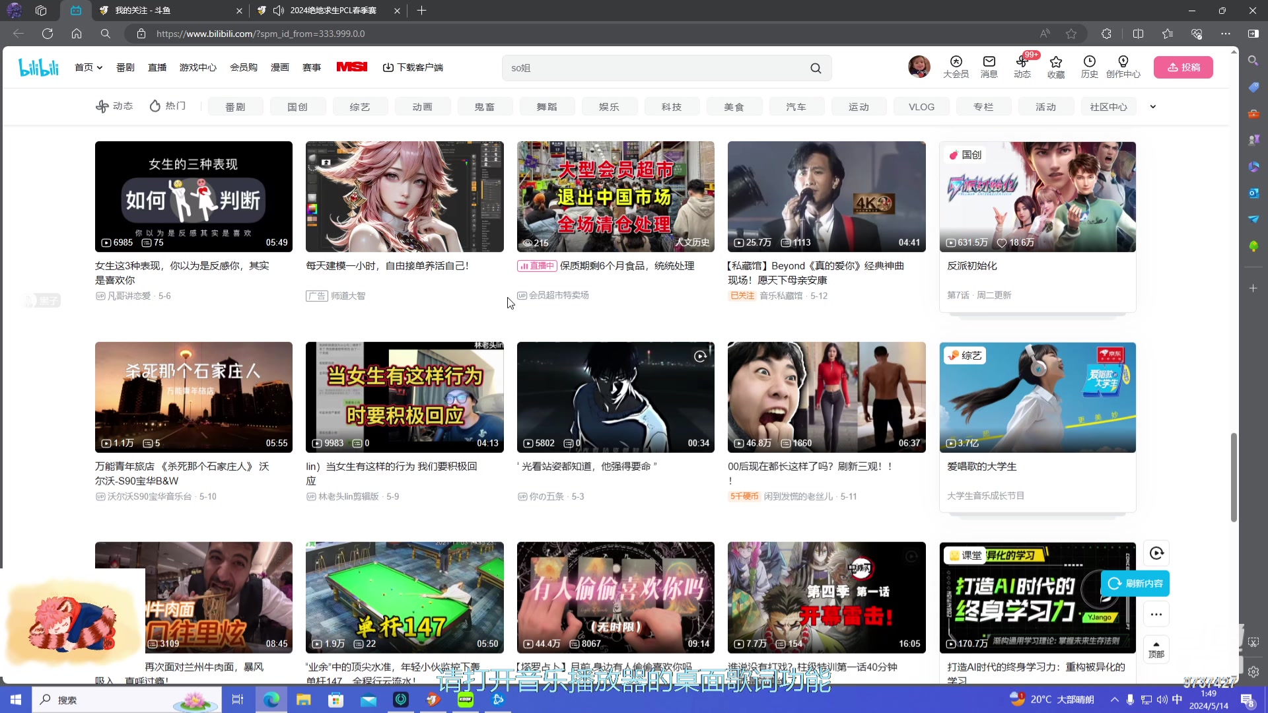The width and height of the screenshot is (1268, 713).
Task: Open a new browser tab
Action: 421,11
